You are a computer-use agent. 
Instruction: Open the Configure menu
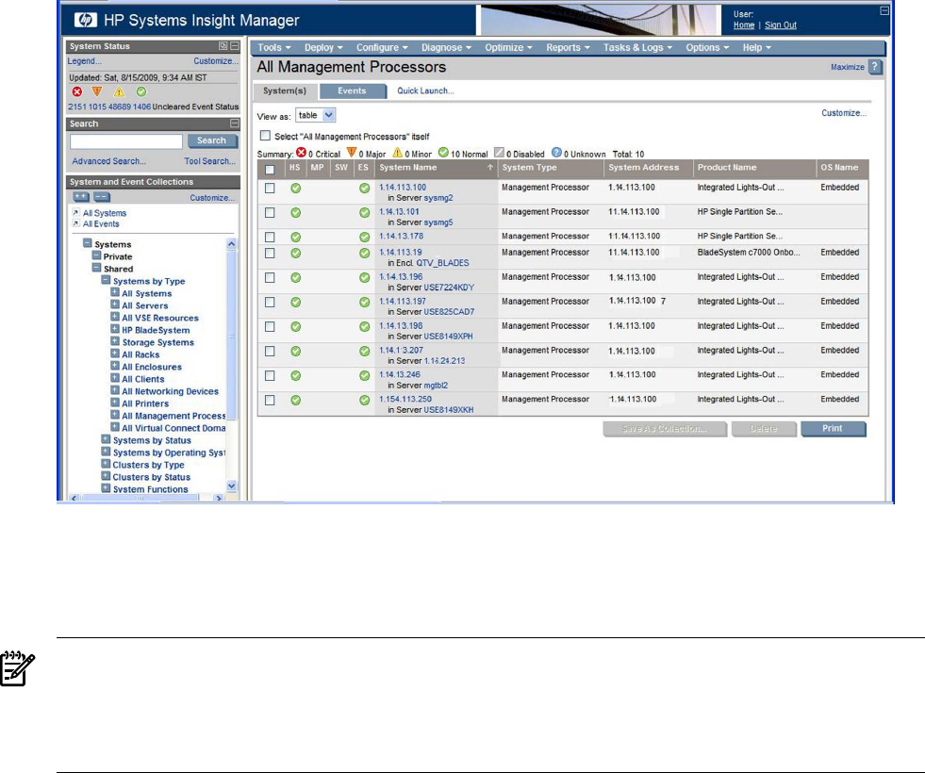[x=382, y=48]
